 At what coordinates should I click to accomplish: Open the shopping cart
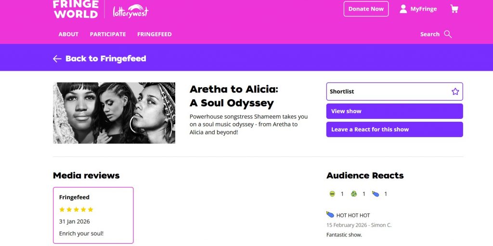pos(454,9)
